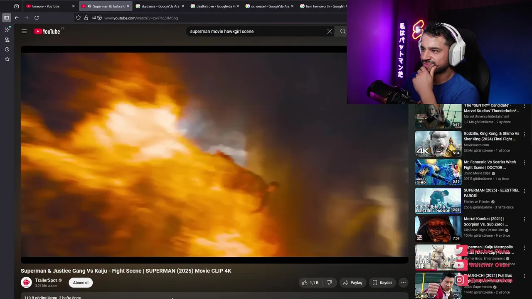Open the Kaiju Metropolis movie clip thumbnail

pyautogui.click(x=438, y=257)
